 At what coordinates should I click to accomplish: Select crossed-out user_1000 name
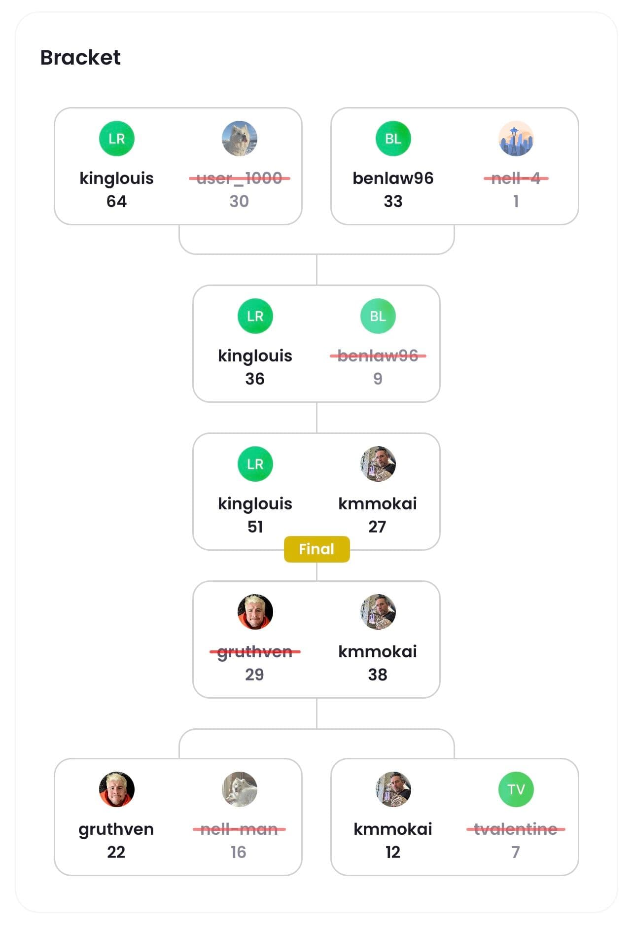[x=239, y=178]
